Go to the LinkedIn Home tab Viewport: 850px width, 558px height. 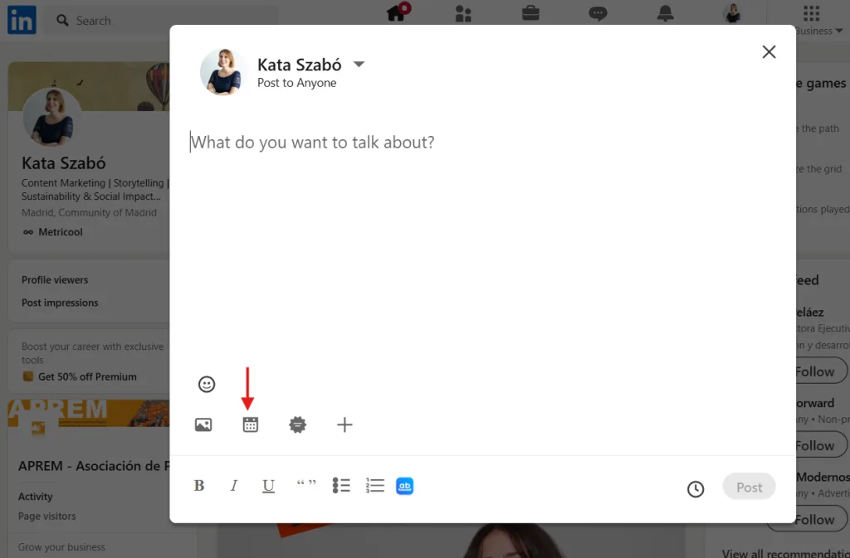396,14
